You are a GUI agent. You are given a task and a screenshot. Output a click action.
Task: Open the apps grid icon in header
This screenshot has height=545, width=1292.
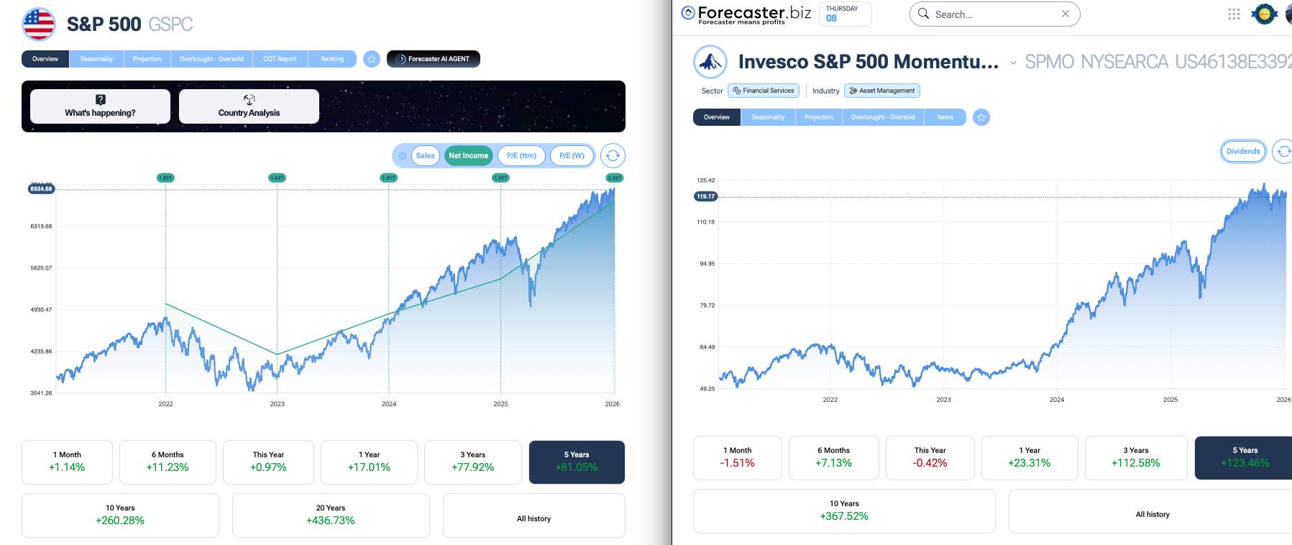coord(1234,14)
